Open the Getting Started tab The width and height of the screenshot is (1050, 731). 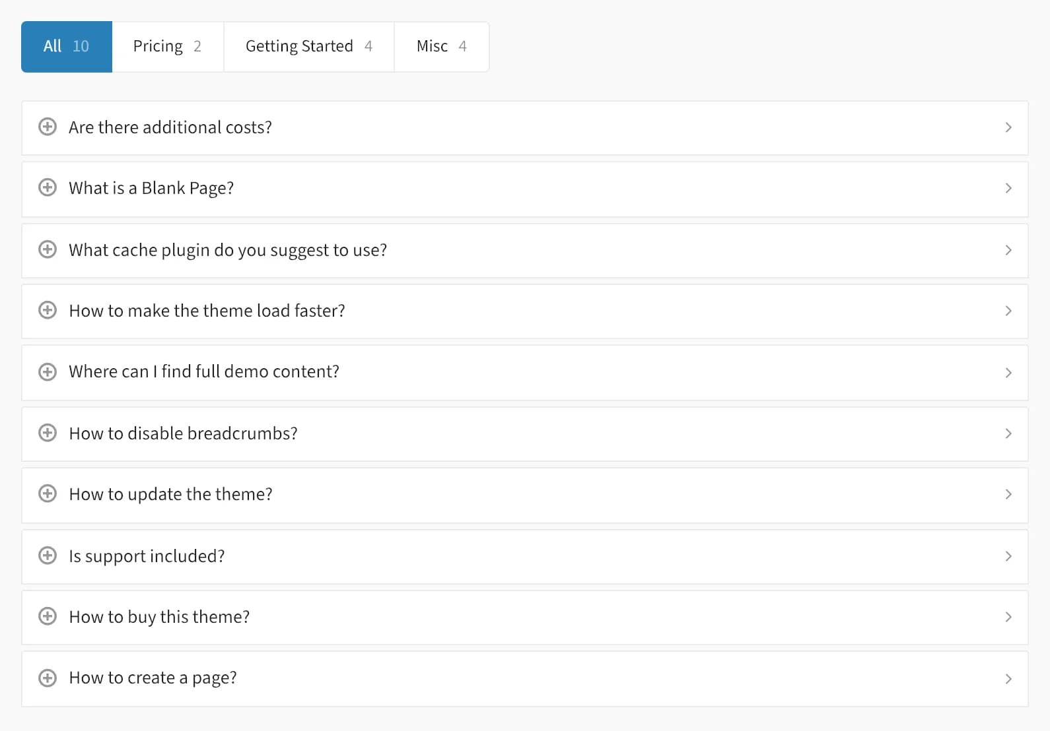[309, 47]
